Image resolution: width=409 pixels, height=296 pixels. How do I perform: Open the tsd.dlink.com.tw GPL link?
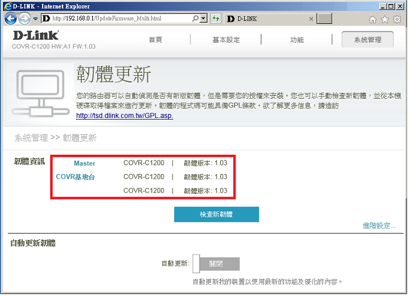pyautogui.click(x=124, y=116)
